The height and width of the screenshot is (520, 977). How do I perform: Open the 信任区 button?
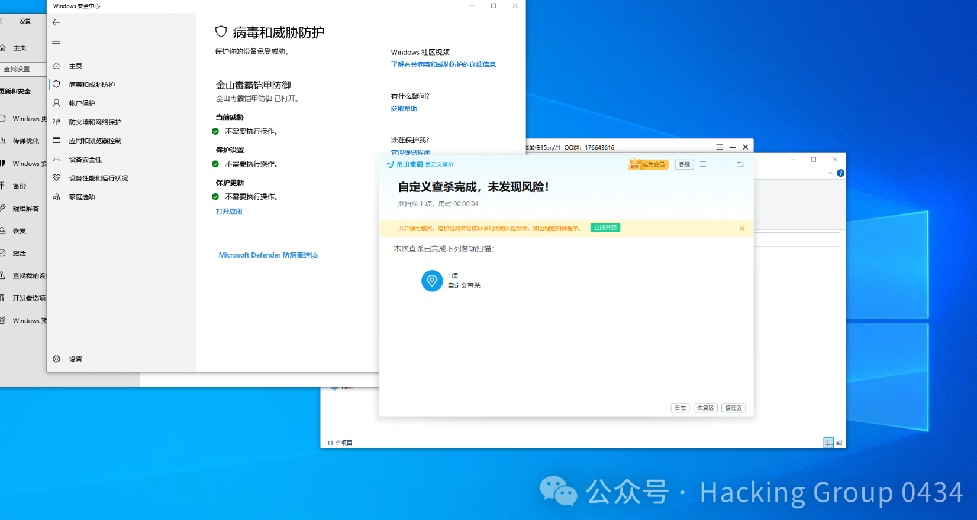[733, 408]
